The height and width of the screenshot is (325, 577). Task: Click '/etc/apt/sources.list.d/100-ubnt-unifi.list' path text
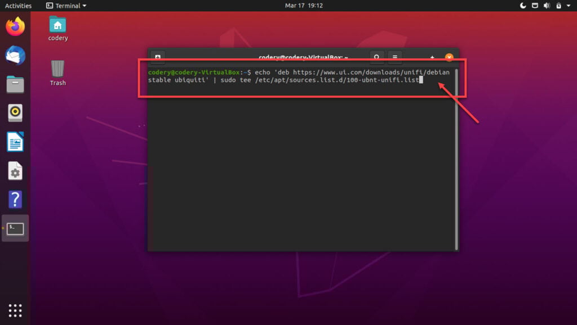tap(337, 80)
